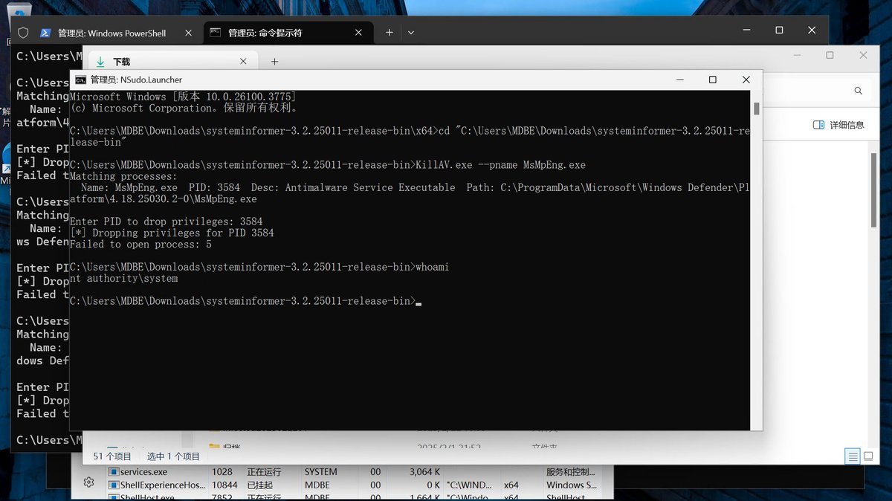Maximize the NSudo.Launcher console window
This screenshot has height=501, width=892.
click(712, 80)
